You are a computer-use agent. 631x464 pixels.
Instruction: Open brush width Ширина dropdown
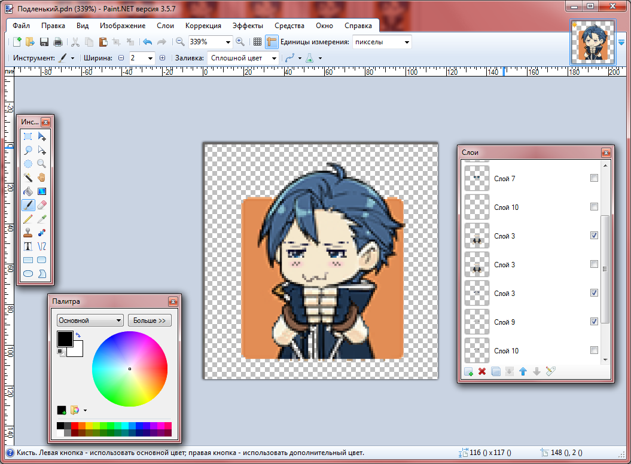click(x=150, y=58)
